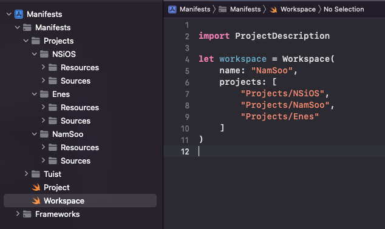Place cursor on empty line 12
Screen dimensions: 385x229
(274, 151)
